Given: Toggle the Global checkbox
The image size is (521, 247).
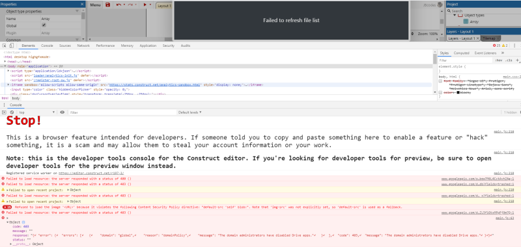Looking at the screenshot, I should (x=44, y=25).
